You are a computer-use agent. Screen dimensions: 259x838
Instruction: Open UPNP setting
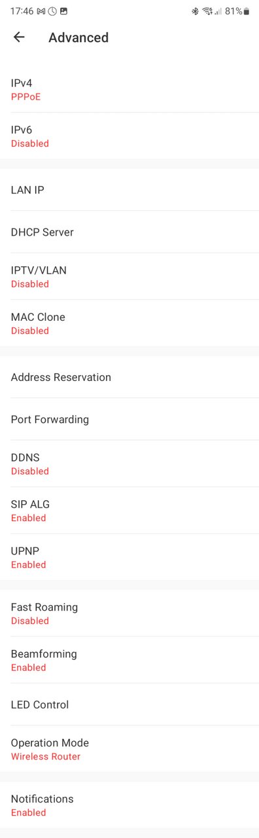click(x=129, y=556)
